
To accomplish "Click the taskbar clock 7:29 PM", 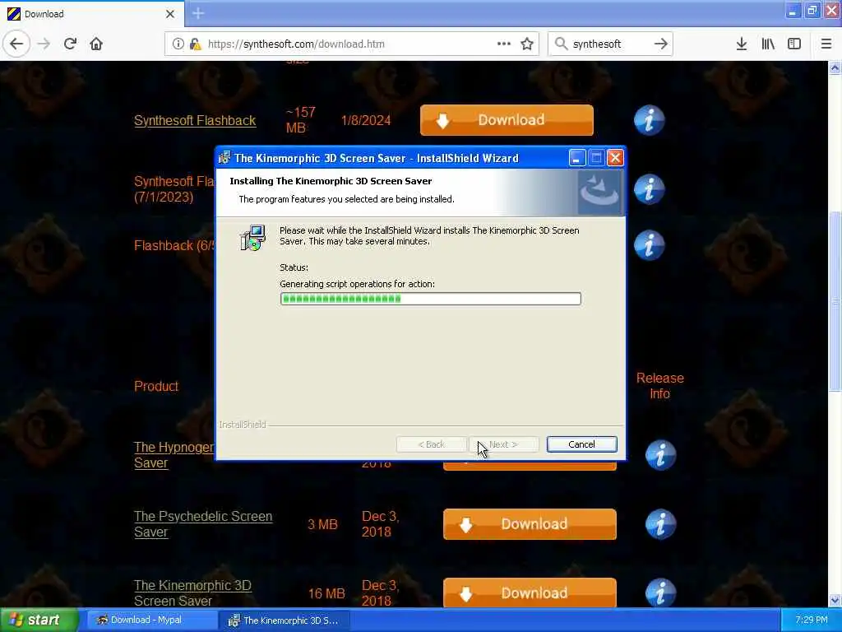I will pyautogui.click(x=811, y=620).
